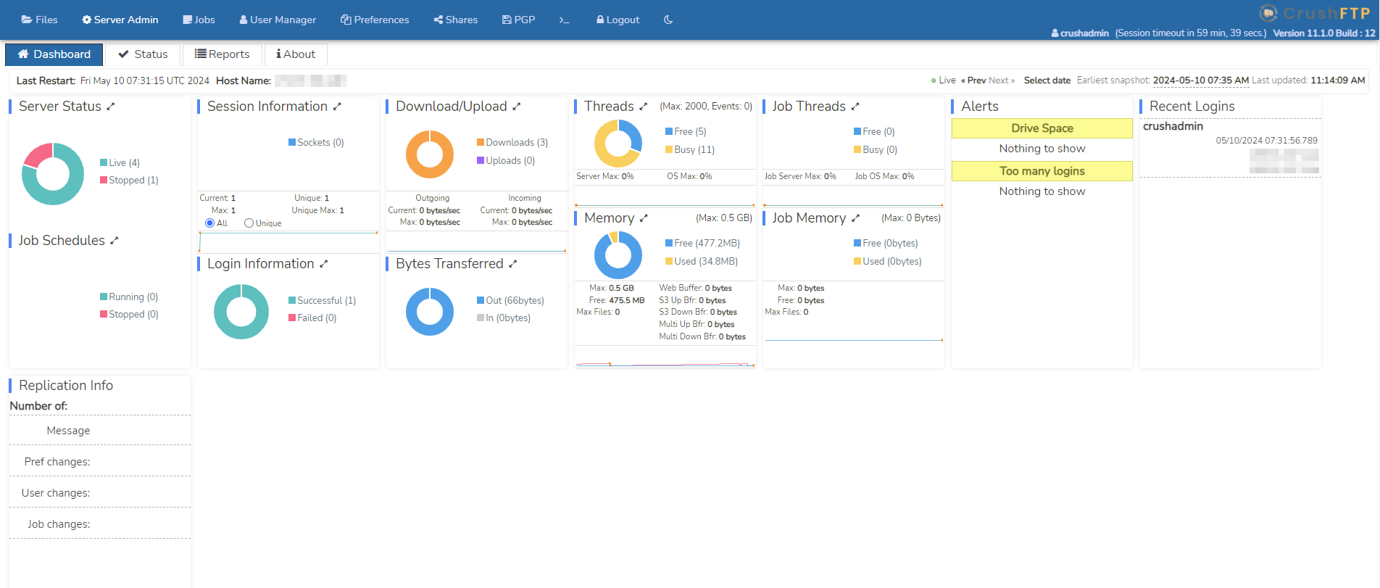
Task: Expand the Memory panel
Action: click(x=644, y=218)
